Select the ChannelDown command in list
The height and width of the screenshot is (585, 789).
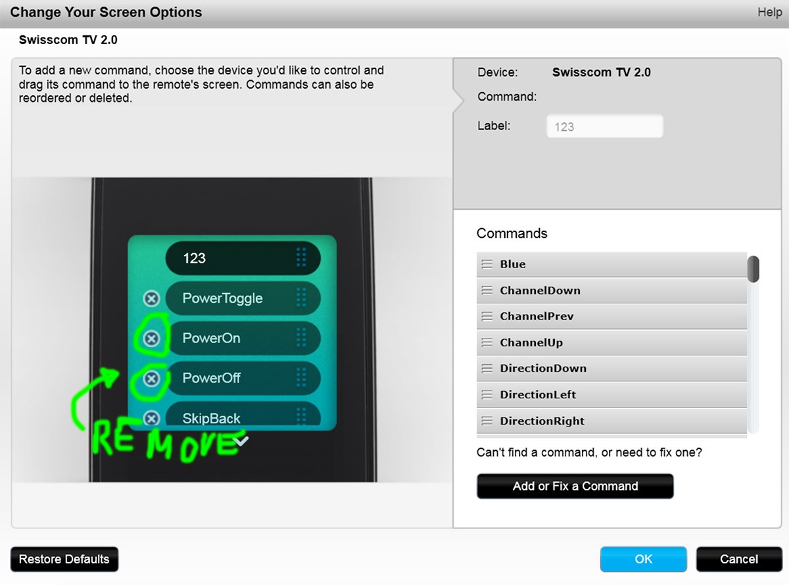[611, 291]
